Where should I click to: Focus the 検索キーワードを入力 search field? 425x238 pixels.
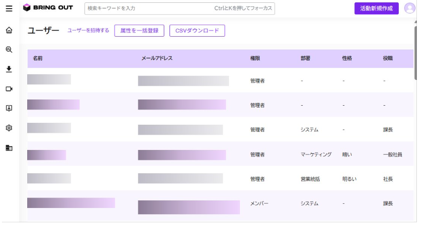coord(148,8)
